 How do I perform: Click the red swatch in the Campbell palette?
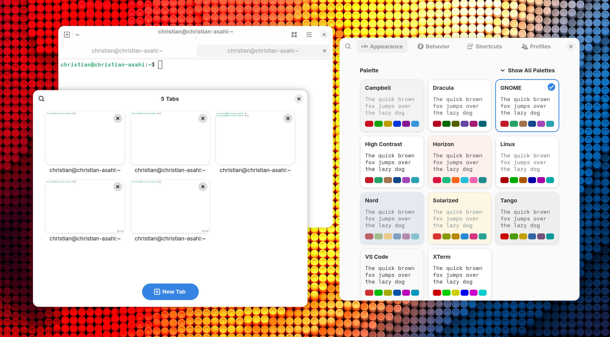pyautogui.click(x=369, y=124)
